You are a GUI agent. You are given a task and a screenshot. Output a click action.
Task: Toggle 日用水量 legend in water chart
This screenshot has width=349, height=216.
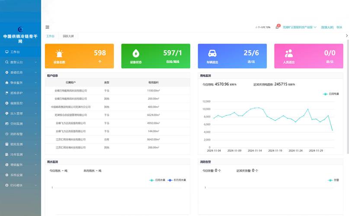click(x=157, y=180)
